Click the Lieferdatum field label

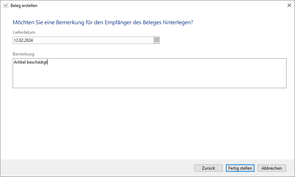point(24,32)
